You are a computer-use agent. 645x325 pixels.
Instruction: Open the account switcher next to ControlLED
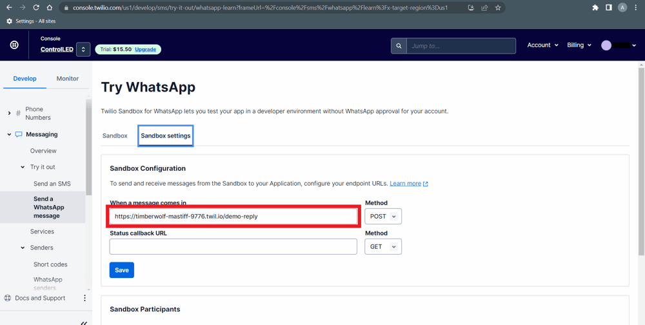point(83,49)
